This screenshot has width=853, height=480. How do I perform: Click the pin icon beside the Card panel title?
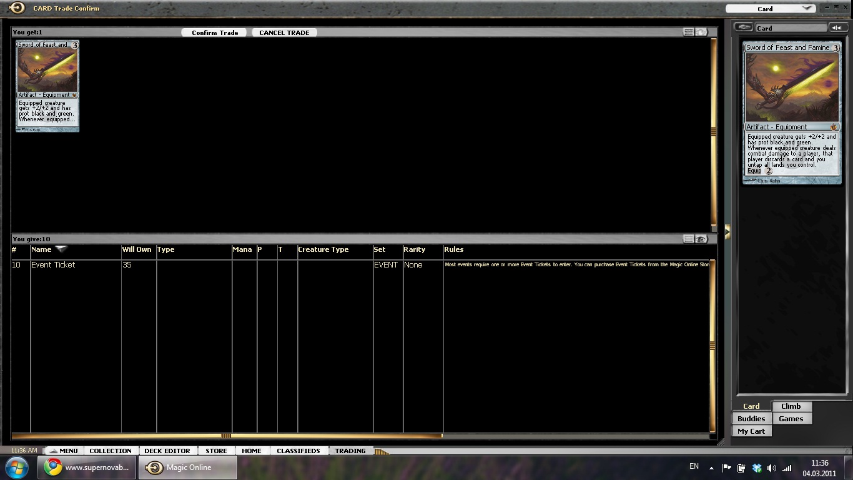pos(743,27)
